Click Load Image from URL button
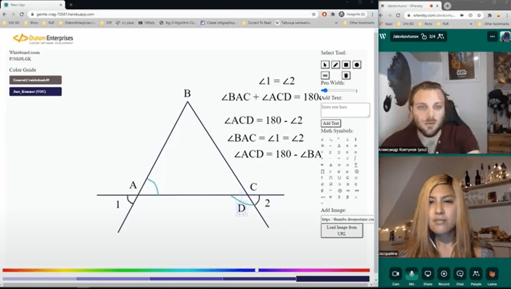This screenshot has width=511, height=289. [x=342, y=231]
